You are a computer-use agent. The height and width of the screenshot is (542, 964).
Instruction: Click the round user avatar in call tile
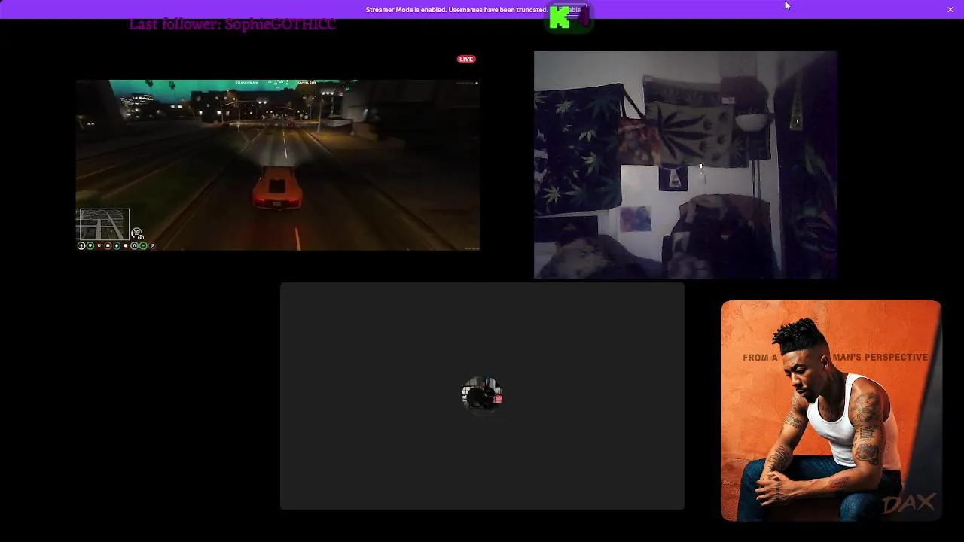pyautogui.click(x=482, y=395)
